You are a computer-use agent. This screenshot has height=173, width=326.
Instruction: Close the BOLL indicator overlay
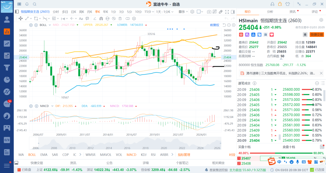pyautogui.click(x=36, y=25)
